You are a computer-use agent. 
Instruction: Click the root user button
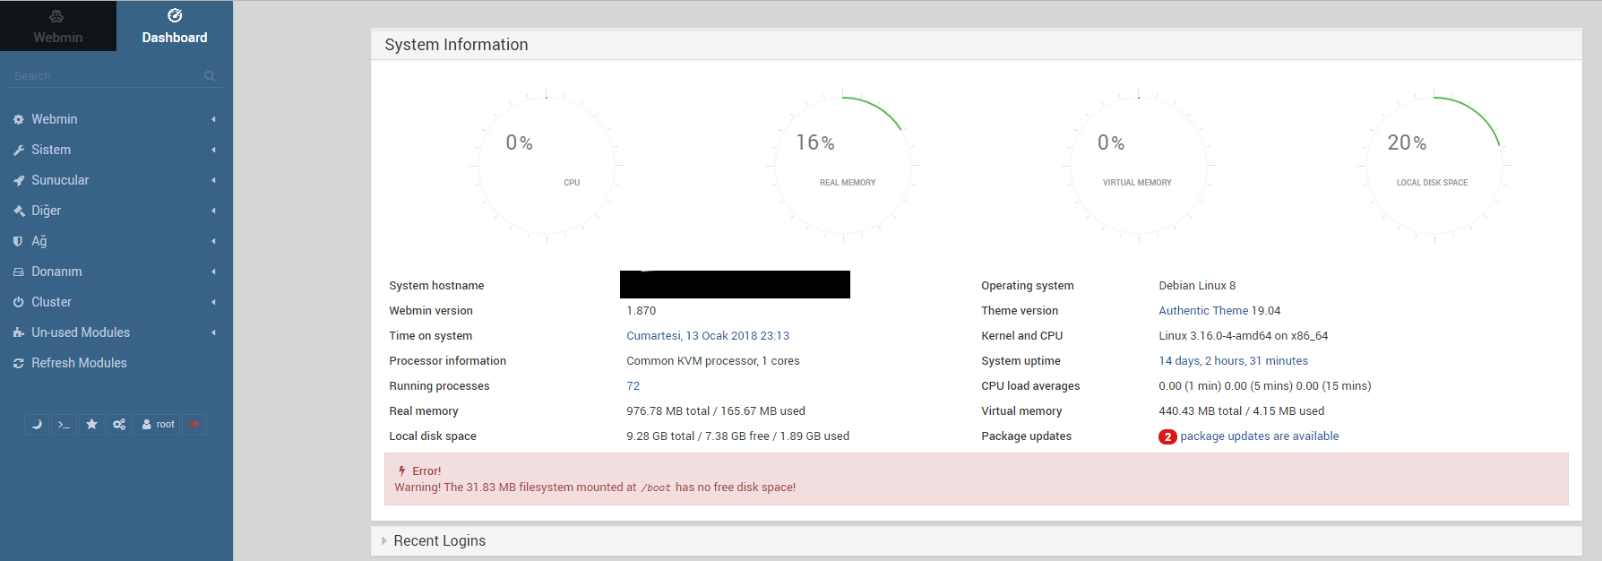159,425
